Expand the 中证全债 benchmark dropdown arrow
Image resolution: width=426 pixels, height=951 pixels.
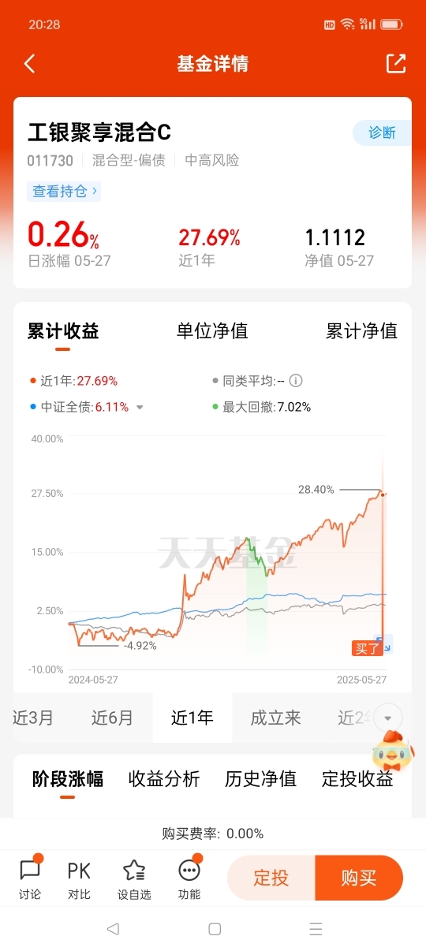click(140, 408)
